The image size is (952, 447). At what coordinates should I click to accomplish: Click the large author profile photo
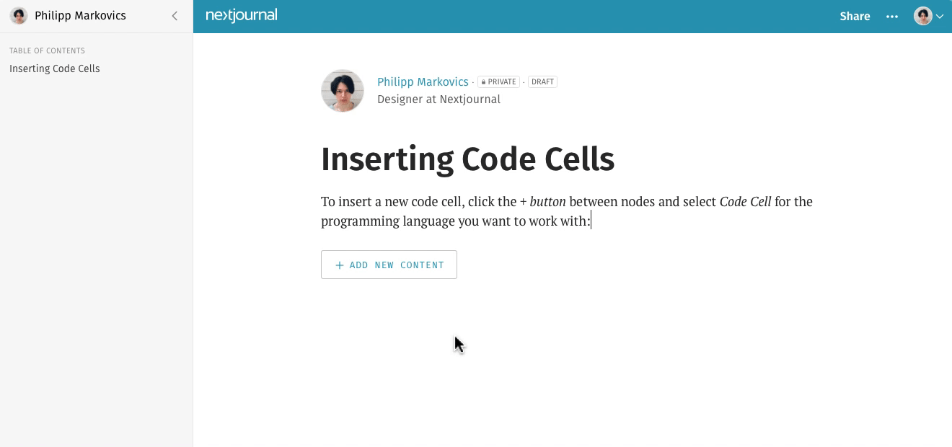[343, 91]
